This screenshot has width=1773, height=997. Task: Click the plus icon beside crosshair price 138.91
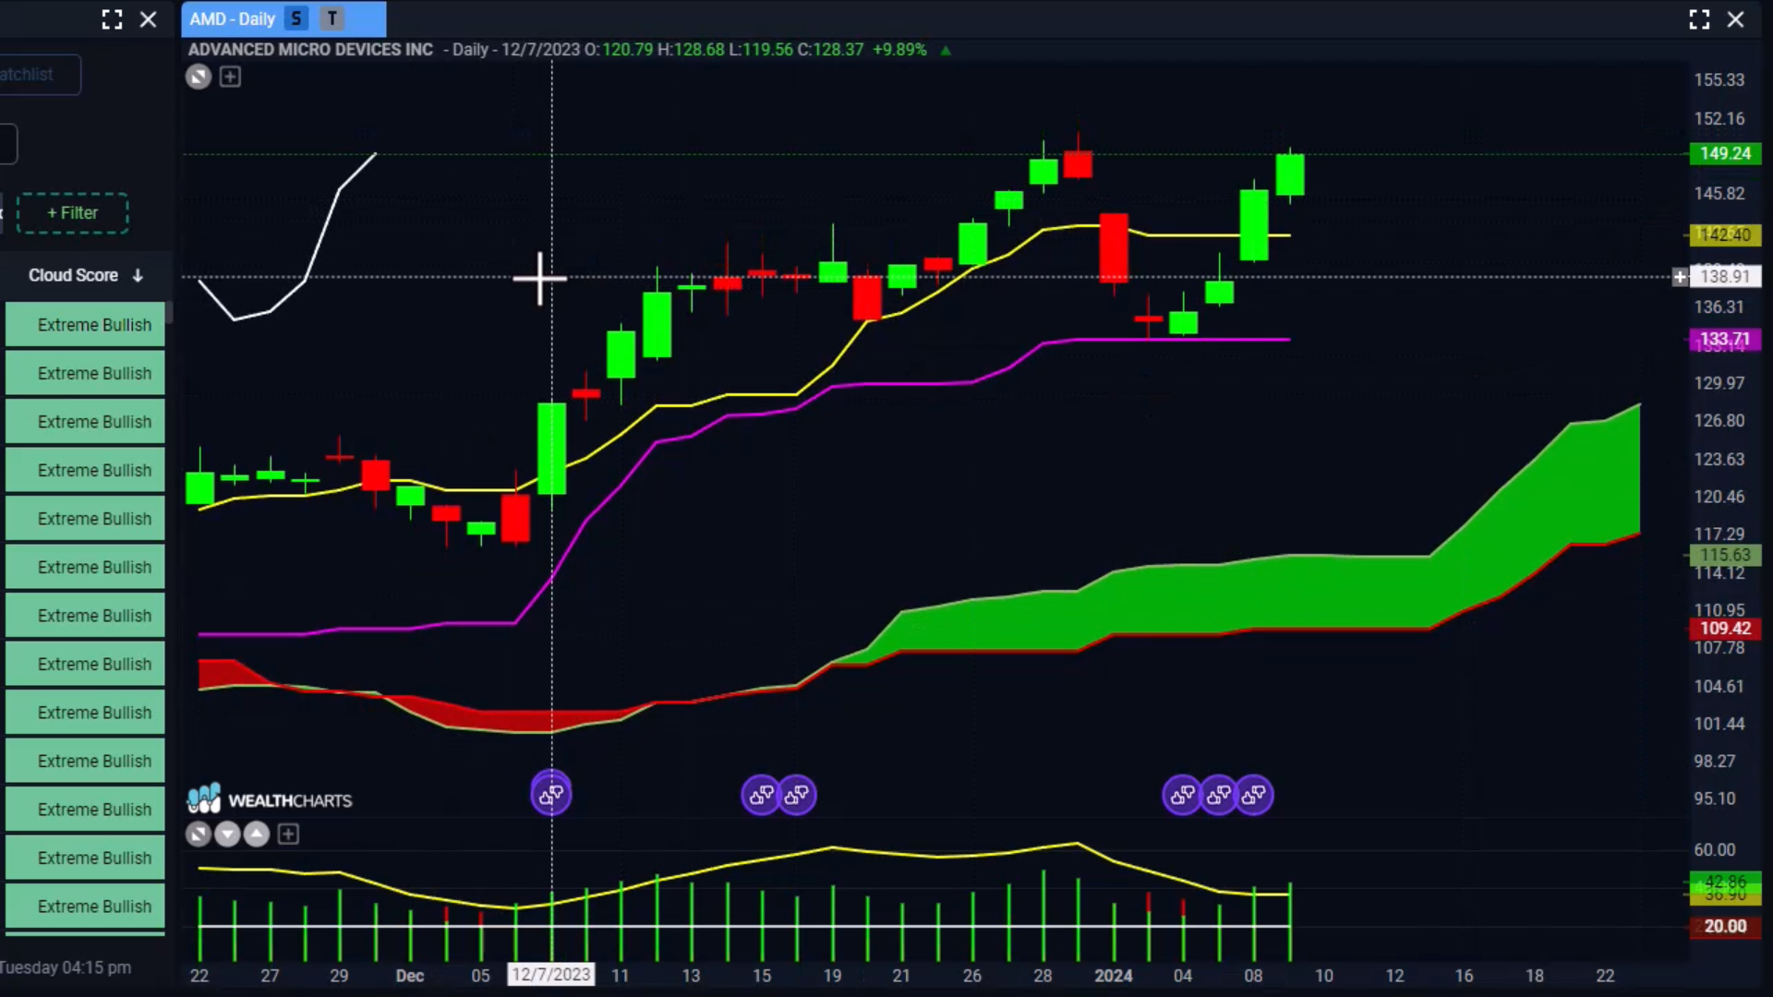pyautogui.click(x=1680, y=277)
